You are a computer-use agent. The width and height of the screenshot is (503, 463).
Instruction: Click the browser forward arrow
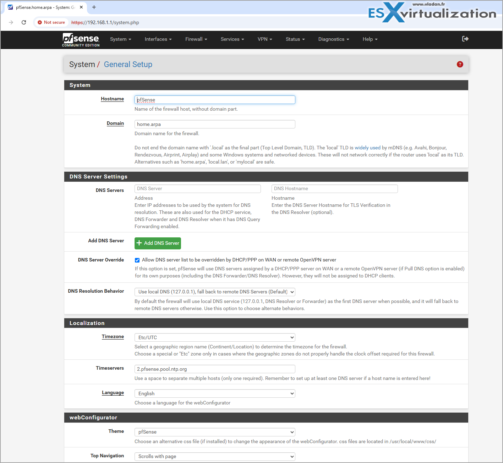[x=11, y=22]
